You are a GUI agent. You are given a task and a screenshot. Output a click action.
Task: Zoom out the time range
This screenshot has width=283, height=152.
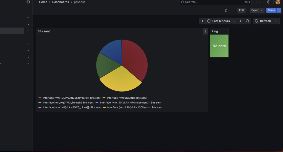click(x=248, y=21)
